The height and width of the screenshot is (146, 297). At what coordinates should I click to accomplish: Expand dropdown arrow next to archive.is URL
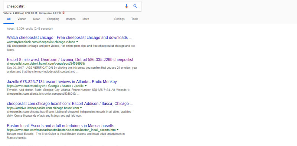pos(81,108)
